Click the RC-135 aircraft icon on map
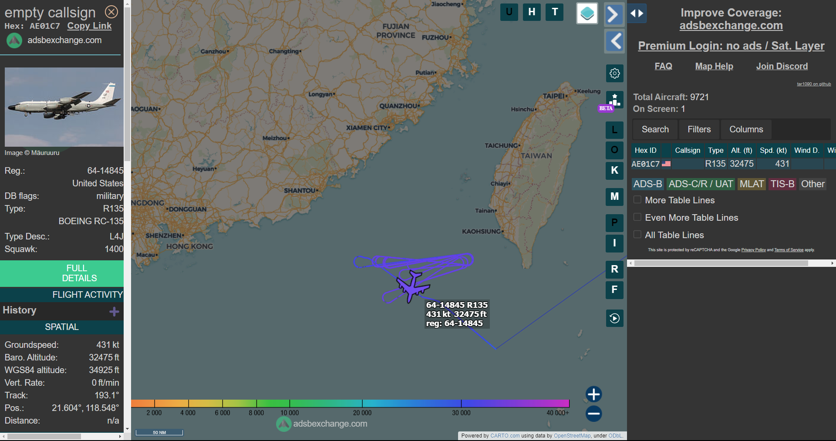The image size is (836, 441). (x=412, y=286)
